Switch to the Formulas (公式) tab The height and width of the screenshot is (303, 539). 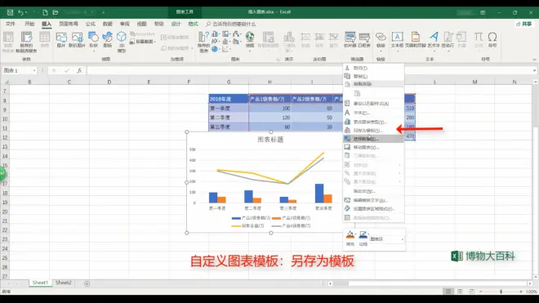pos(91,24)
